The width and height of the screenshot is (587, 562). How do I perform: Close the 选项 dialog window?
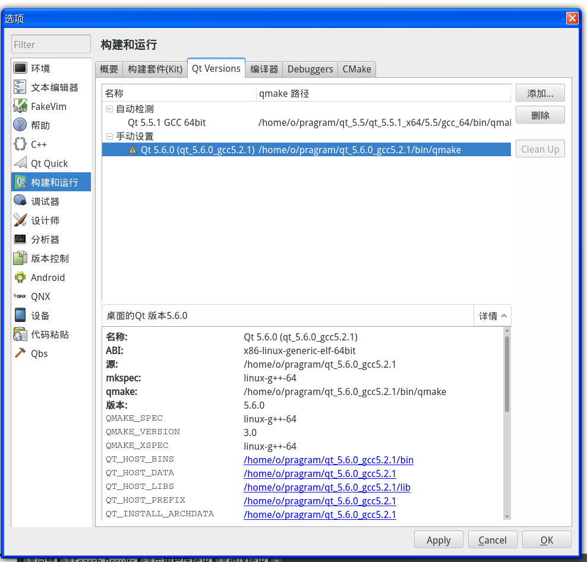[x=572, y=18]
